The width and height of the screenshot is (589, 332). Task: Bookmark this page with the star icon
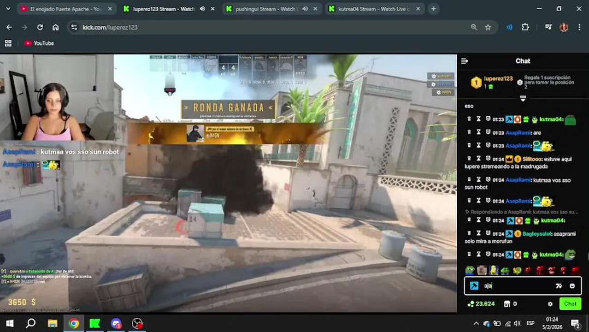[488, 27]
